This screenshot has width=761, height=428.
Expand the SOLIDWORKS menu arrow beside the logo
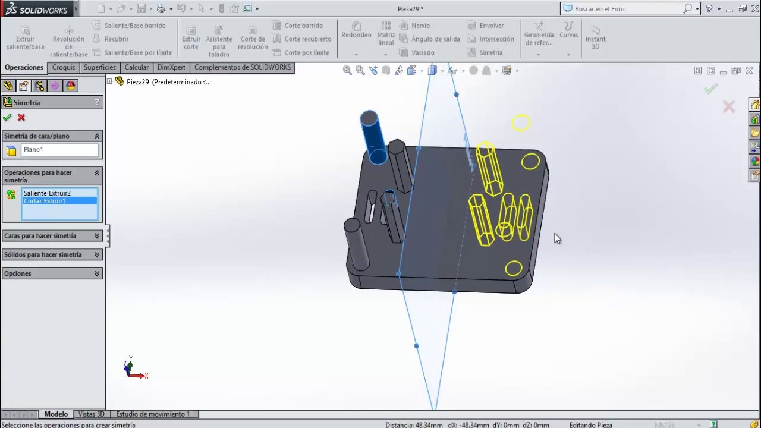tap(77, 10)
